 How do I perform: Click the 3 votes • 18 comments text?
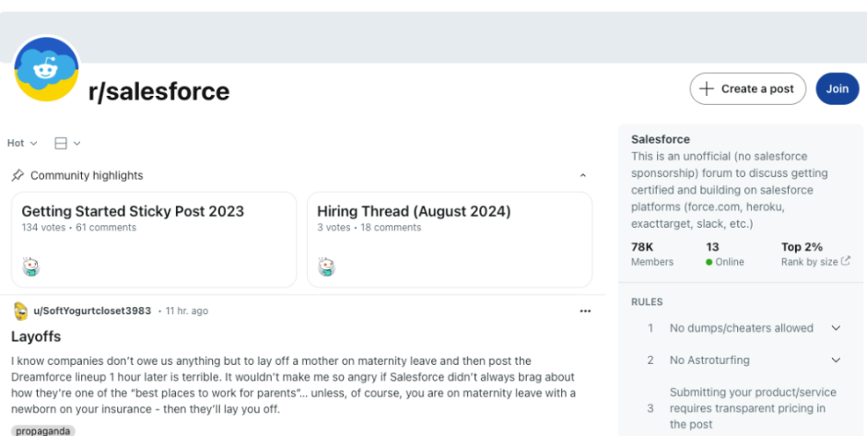[369, 228]
